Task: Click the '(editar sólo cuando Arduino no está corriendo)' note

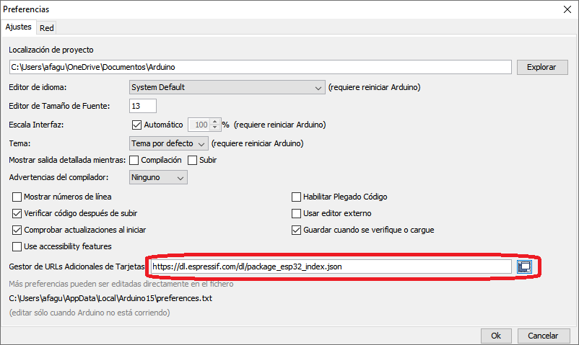Action: click(90, 313)
